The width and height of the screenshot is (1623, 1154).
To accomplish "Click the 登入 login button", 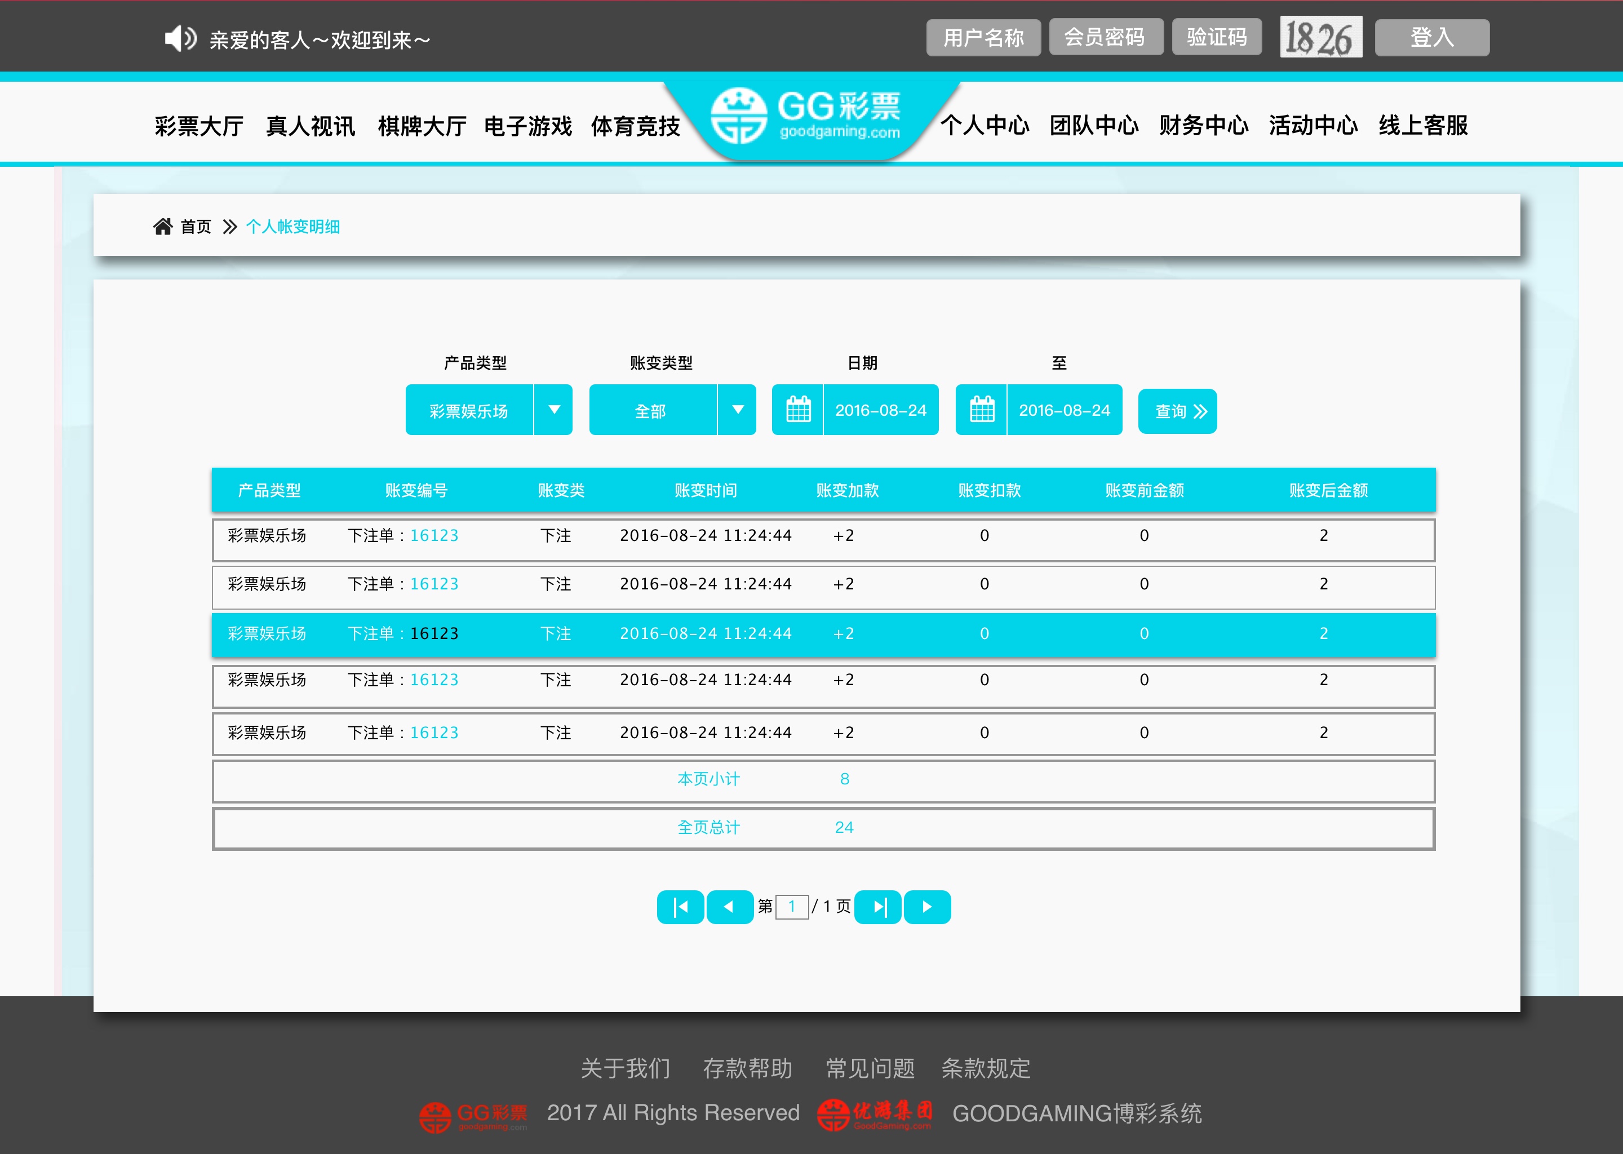I will point(1432,37).
